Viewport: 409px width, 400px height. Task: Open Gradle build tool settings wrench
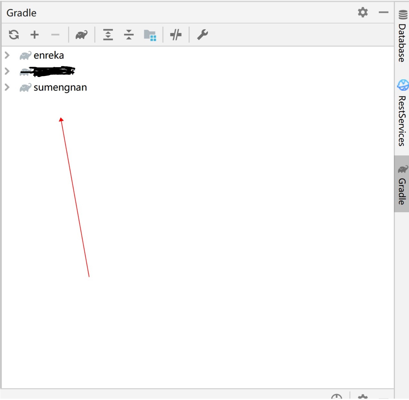[x=203, y=35]
